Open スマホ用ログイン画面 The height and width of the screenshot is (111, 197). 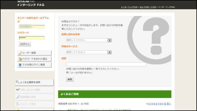[x=34, y=65]
